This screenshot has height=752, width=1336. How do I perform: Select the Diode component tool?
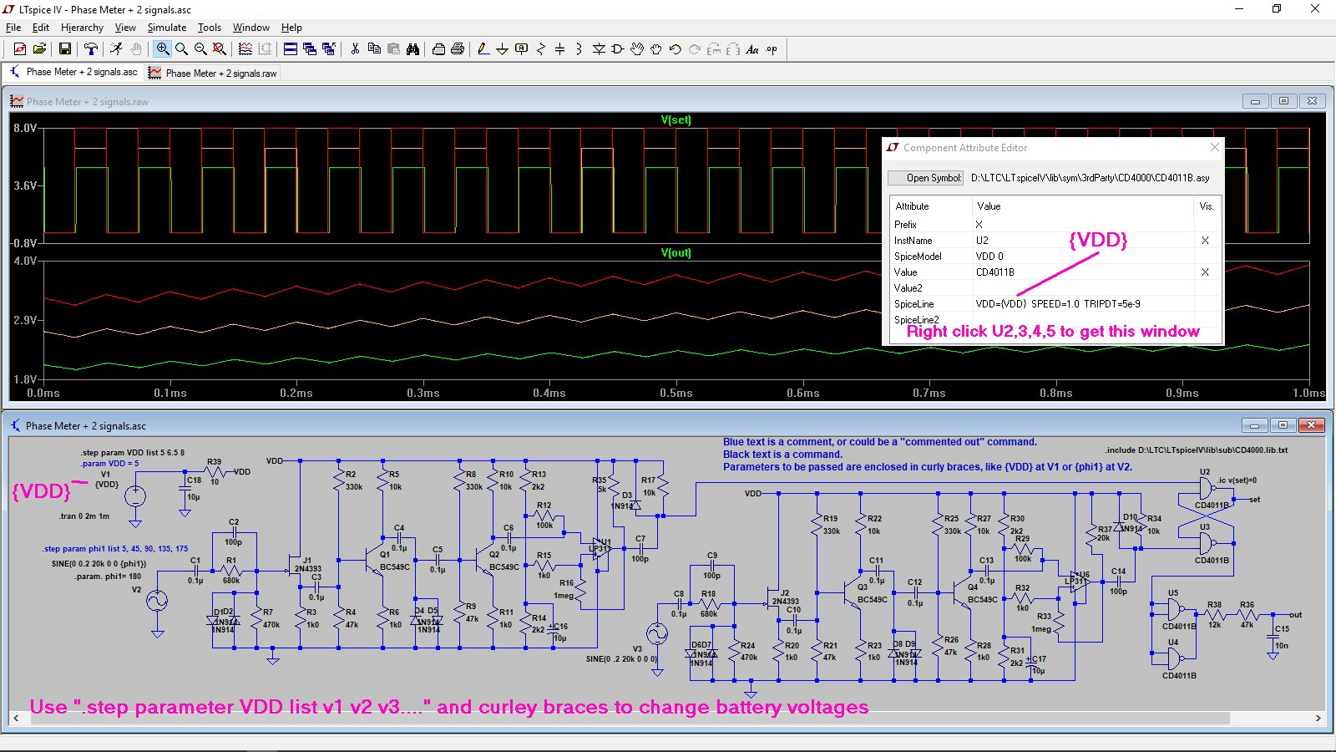[599, 49]
